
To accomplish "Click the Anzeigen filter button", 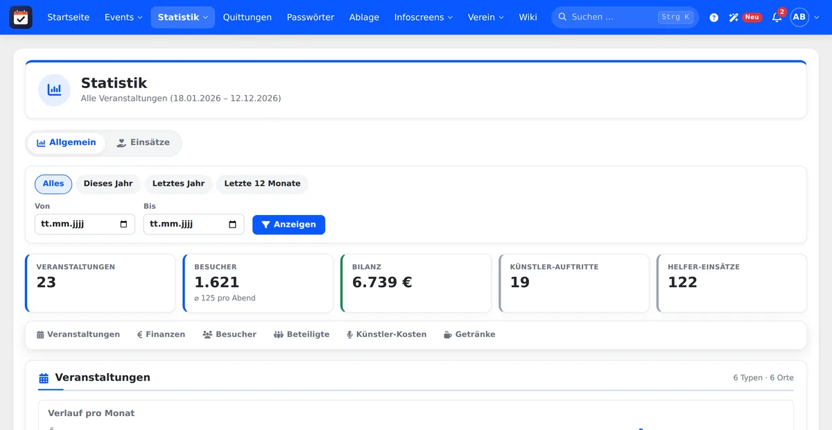I will coord(288,225).
